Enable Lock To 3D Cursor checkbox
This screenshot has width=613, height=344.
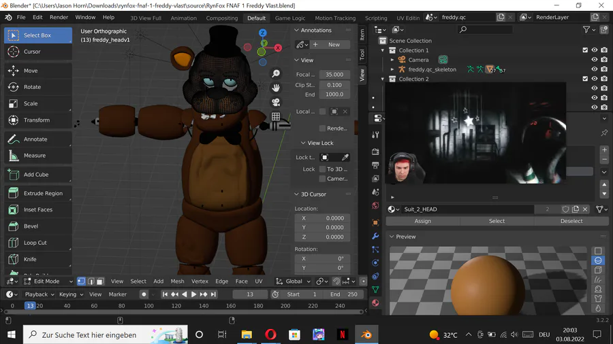[x=323, y=169]
